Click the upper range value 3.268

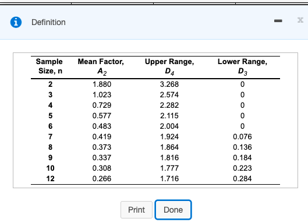(169, 84)
